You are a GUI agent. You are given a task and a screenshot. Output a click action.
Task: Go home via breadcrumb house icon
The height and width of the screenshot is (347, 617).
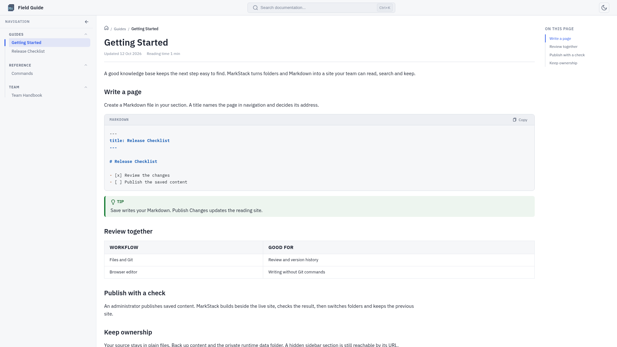[106, 28]
